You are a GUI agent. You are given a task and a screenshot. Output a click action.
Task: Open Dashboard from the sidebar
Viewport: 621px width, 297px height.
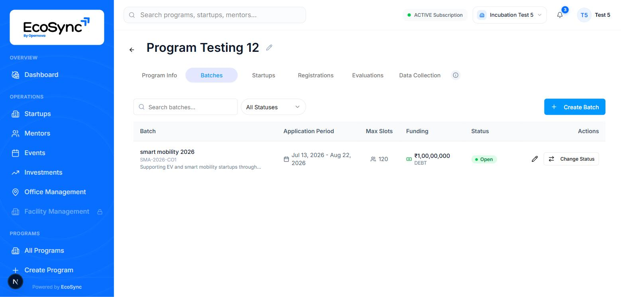click(41, 75)
